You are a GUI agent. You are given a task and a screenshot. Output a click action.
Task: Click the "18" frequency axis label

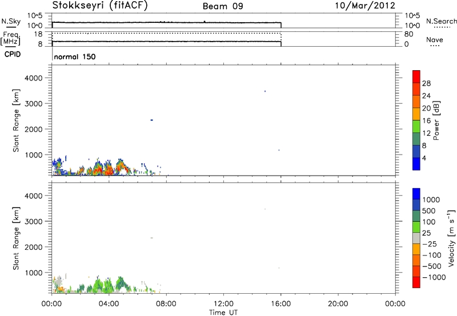point(38,34)
